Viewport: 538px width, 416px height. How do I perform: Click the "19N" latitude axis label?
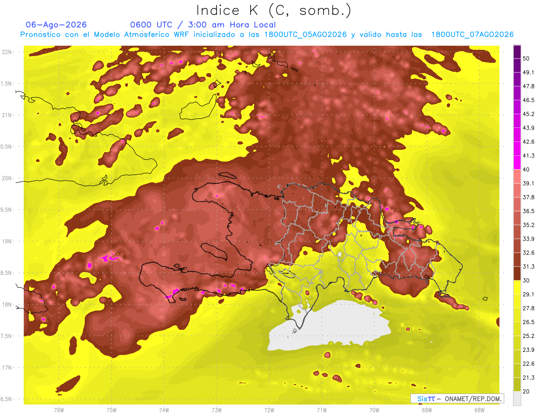[8, 241]
